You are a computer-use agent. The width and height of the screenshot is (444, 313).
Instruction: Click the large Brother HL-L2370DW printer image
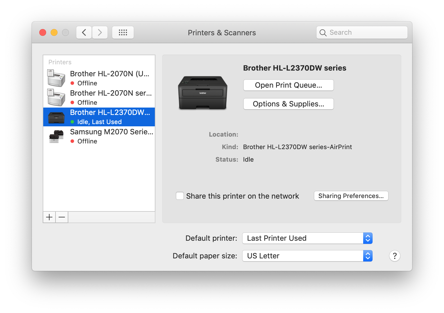[203, 93]
